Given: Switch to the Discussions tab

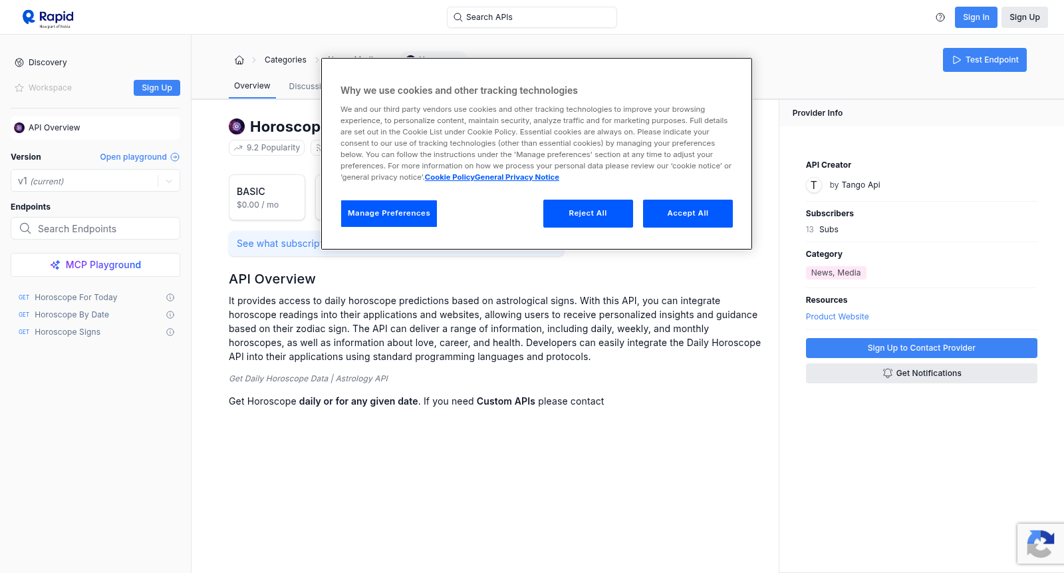Looking at the screenshot, I should (305, 87).
